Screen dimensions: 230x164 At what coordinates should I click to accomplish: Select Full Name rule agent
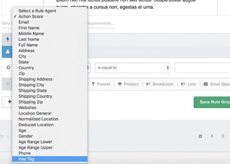[x=50, y=45]
